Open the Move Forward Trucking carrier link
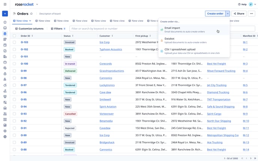 tap(221, 71)
